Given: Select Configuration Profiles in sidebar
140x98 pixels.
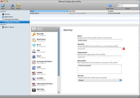Looking at the screenshot, I should 15,22.
